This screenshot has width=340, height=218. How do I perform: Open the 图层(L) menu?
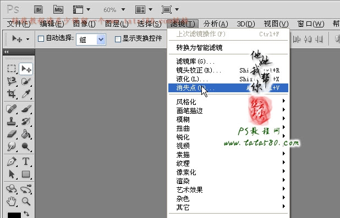pyautogui.click(x=117, y=24)
